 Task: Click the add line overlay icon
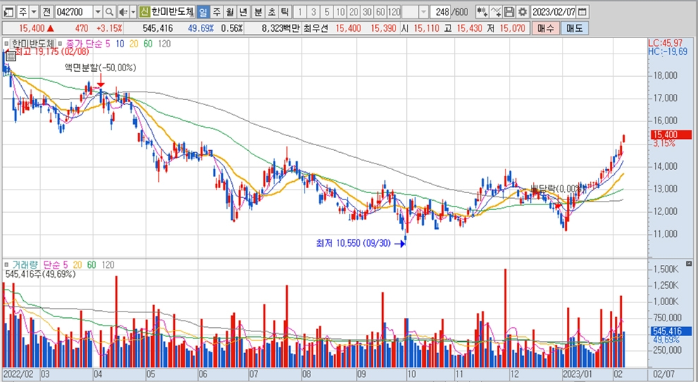pyautogui.click(x=496, y=12)
